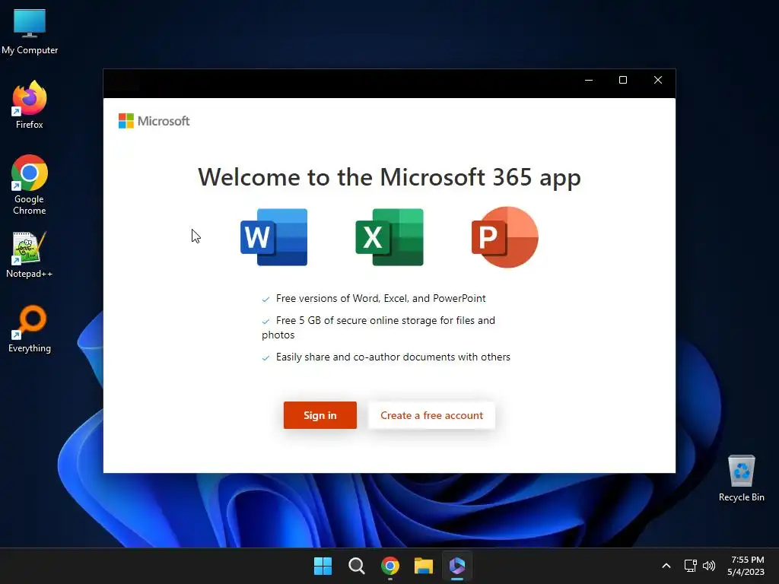Click the PowerPoint app icon
The image size is (779, 584).
coord(505,237)
